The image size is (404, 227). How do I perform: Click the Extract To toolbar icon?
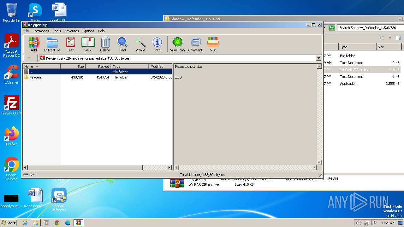pos(52,44)
